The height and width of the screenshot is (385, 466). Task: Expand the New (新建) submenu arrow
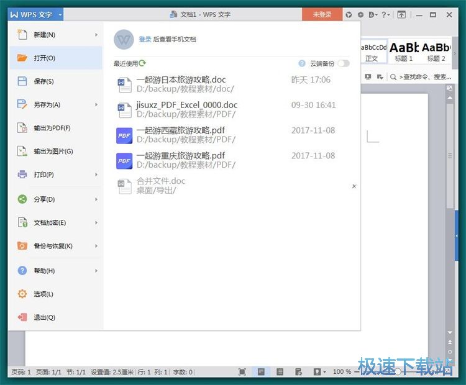tap(96, 35)
